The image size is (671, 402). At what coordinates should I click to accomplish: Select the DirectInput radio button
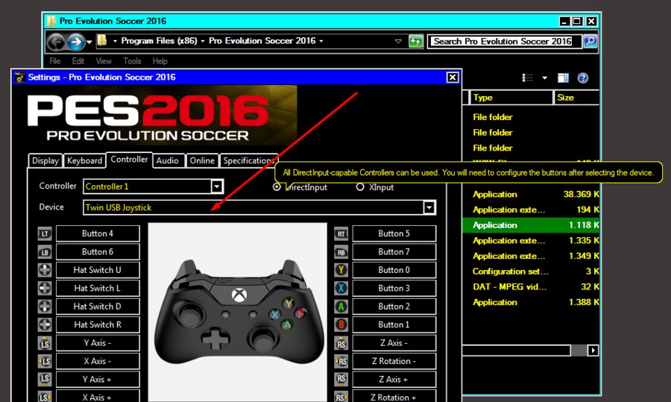(277, 187)
